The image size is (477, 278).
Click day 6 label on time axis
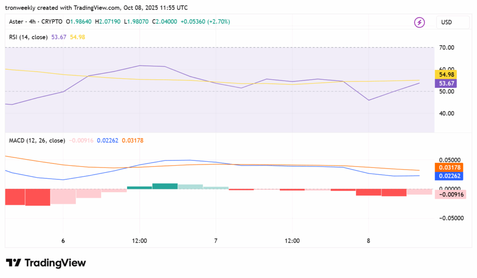[x=63, y=241]
